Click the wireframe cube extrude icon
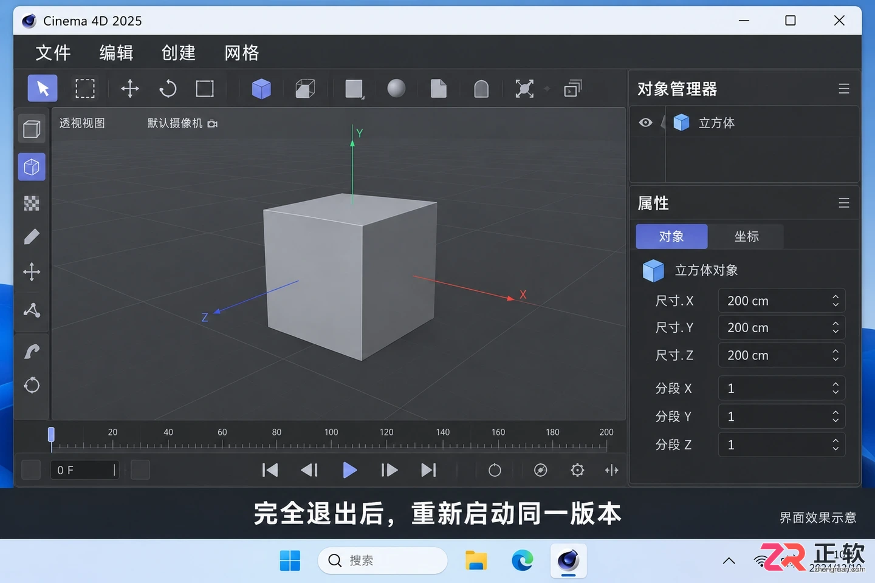The width and height of the screenshot is (875, 583). coord(305,89)
